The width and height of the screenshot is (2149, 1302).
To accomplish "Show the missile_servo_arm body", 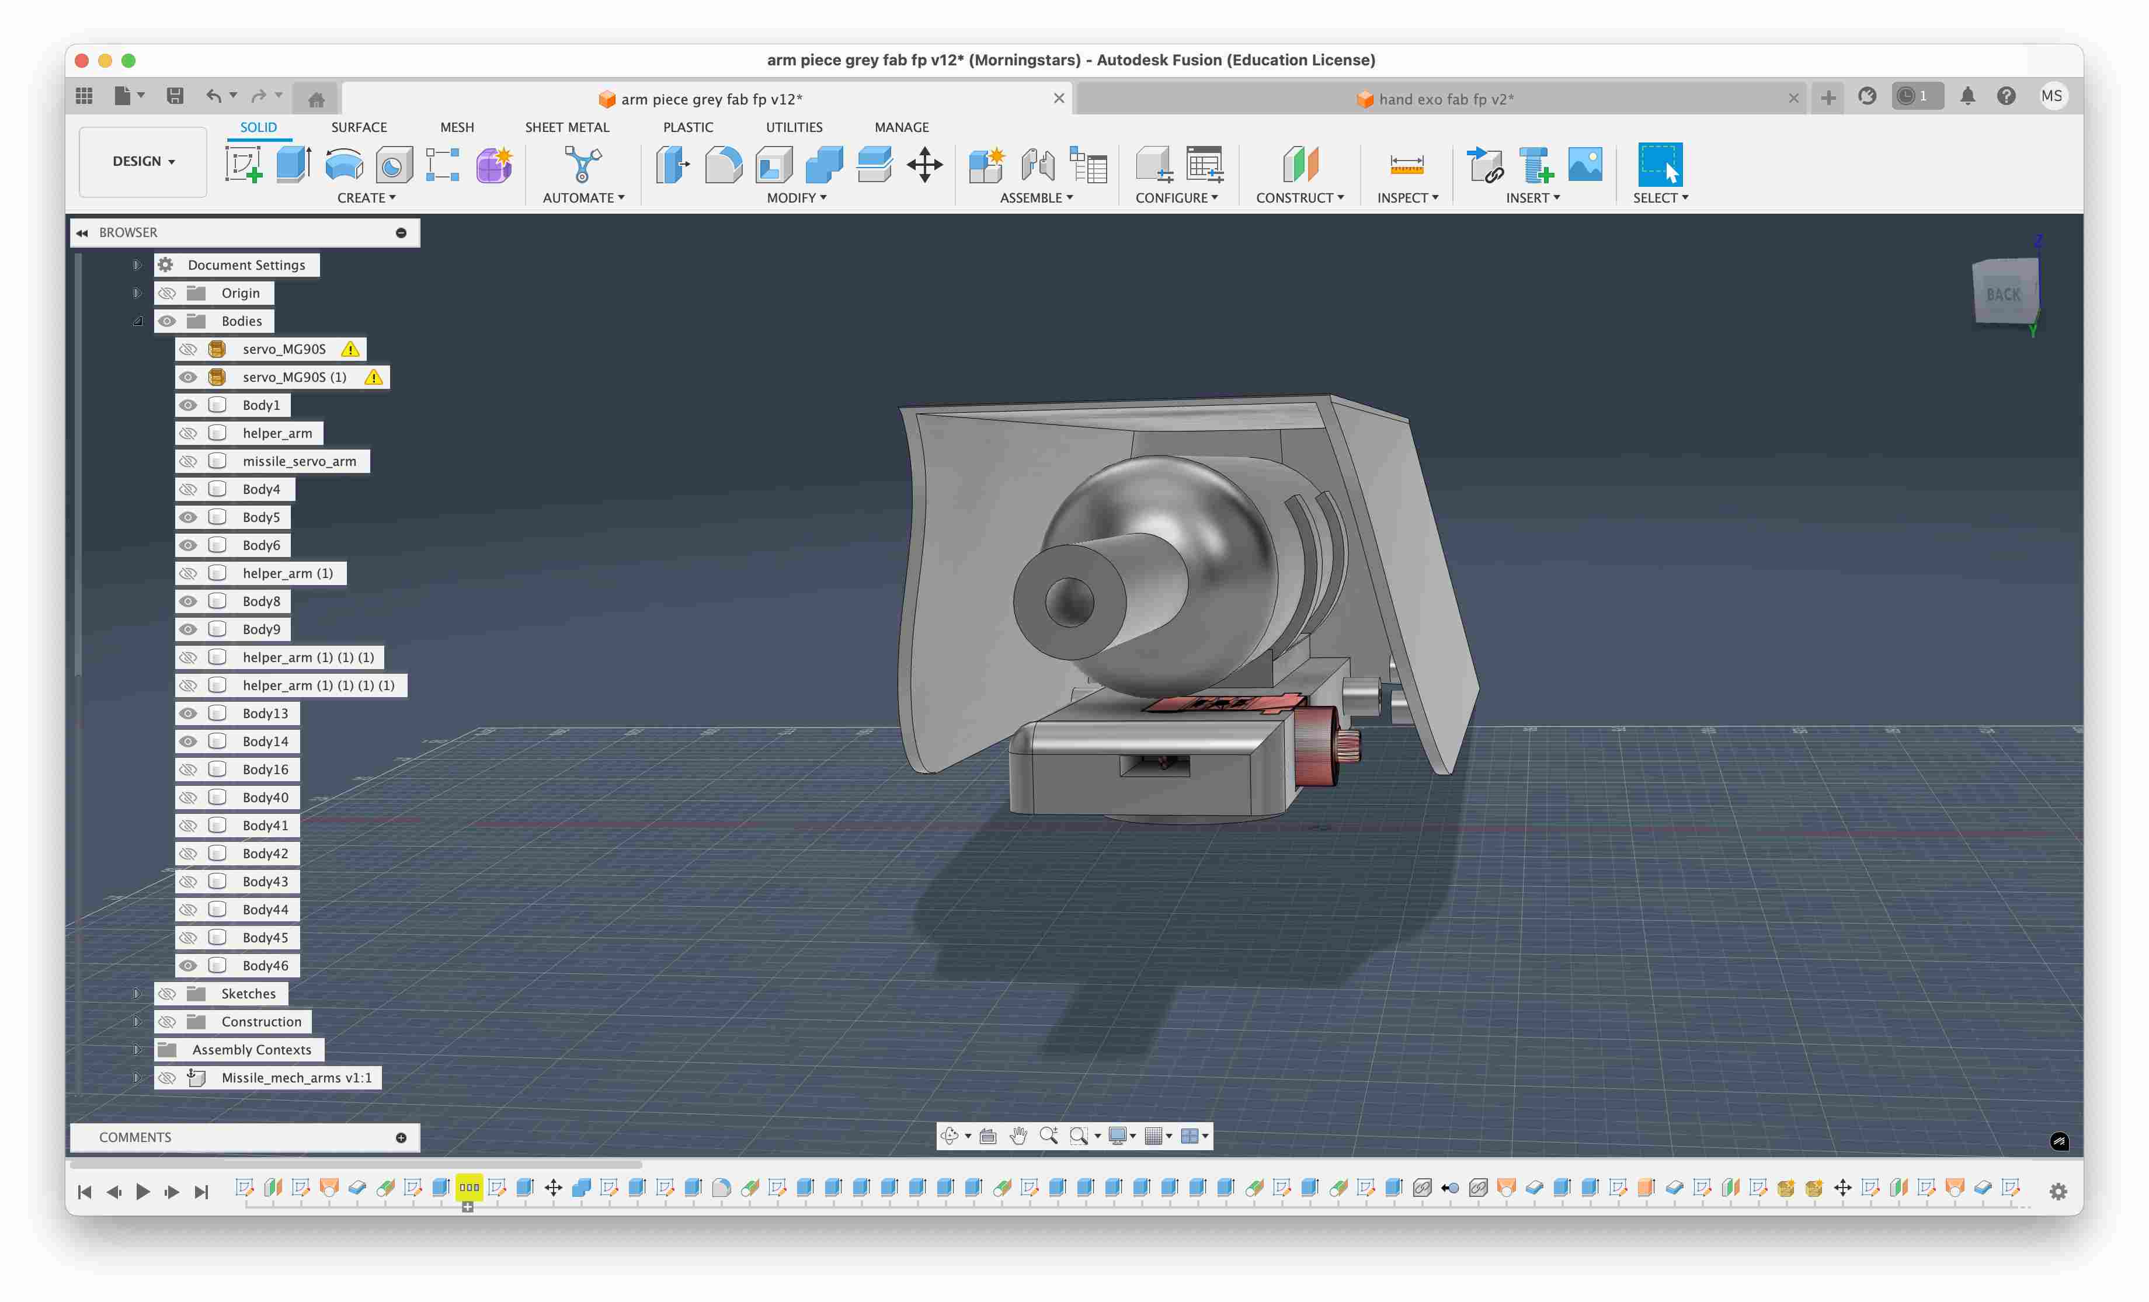I will pos(187,461).
